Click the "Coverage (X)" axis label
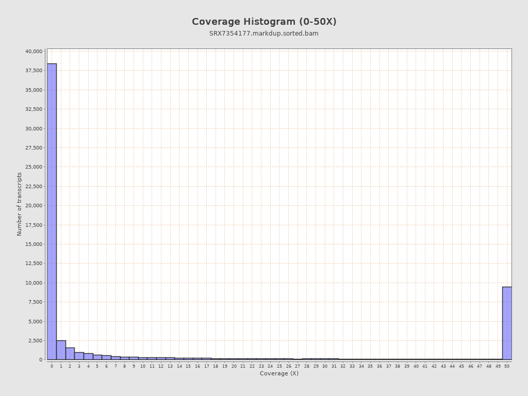528x396 pixels. (x=279, y=373)
